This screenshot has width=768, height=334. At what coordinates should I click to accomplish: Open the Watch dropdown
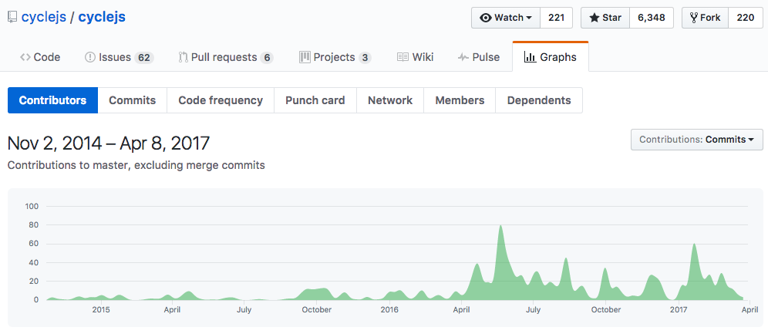click(x=506, y=18)
